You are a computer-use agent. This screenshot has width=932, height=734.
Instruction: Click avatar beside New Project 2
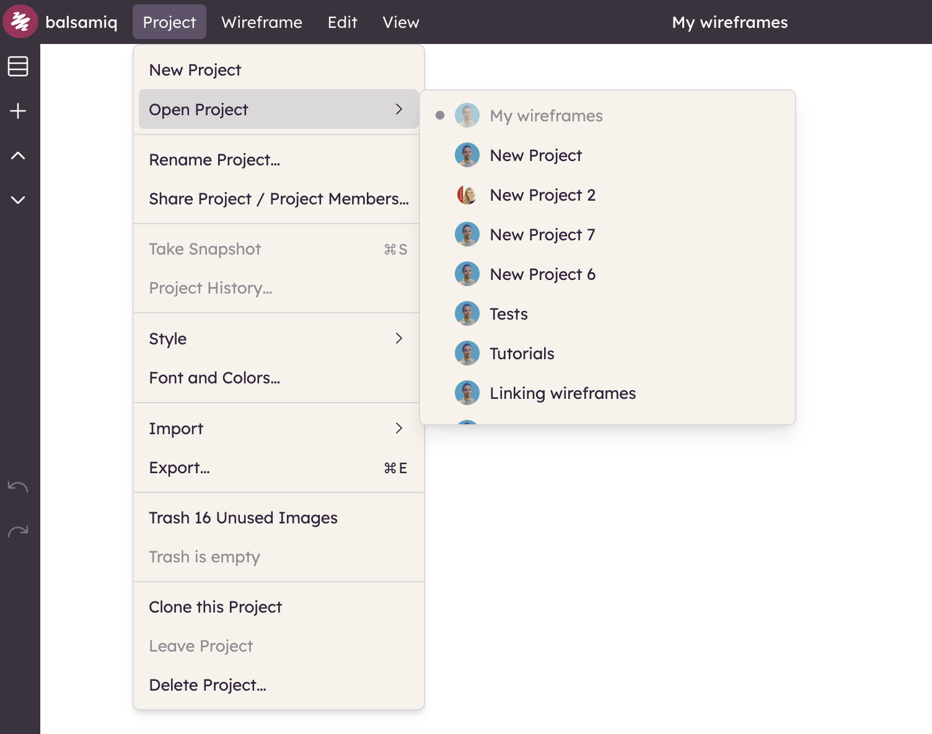click(x=467, y=195)
